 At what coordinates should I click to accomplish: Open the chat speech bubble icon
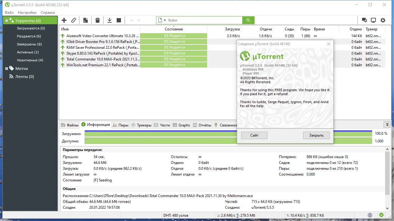tap(364, 20)
